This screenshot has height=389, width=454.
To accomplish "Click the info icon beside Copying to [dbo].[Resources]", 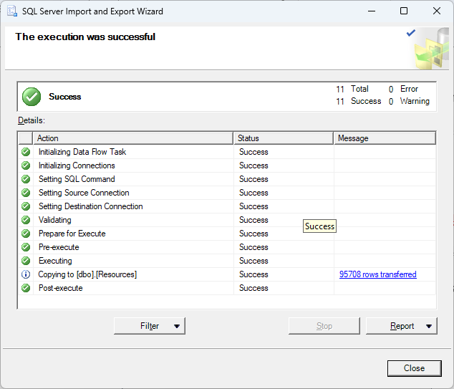I will (x=26, y=274).
